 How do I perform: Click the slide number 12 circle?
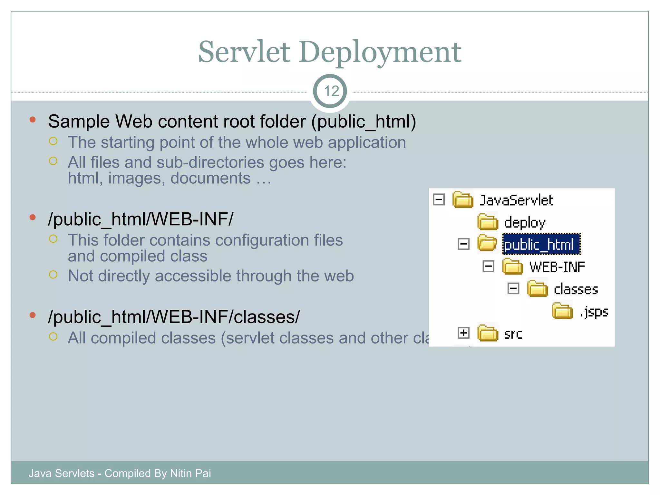[x=330, y=91]
